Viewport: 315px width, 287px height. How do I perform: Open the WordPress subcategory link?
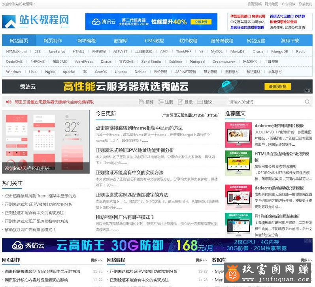pyautogui.click(x=84, y=62)
